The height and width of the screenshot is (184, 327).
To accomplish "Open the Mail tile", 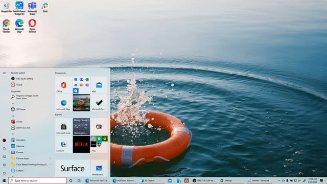I will 99,85.
